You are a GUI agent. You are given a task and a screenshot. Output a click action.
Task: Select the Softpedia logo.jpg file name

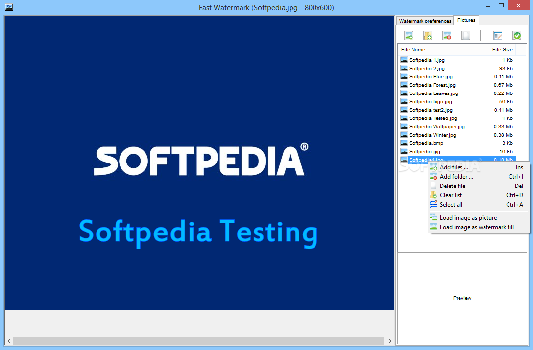[430, 102]
